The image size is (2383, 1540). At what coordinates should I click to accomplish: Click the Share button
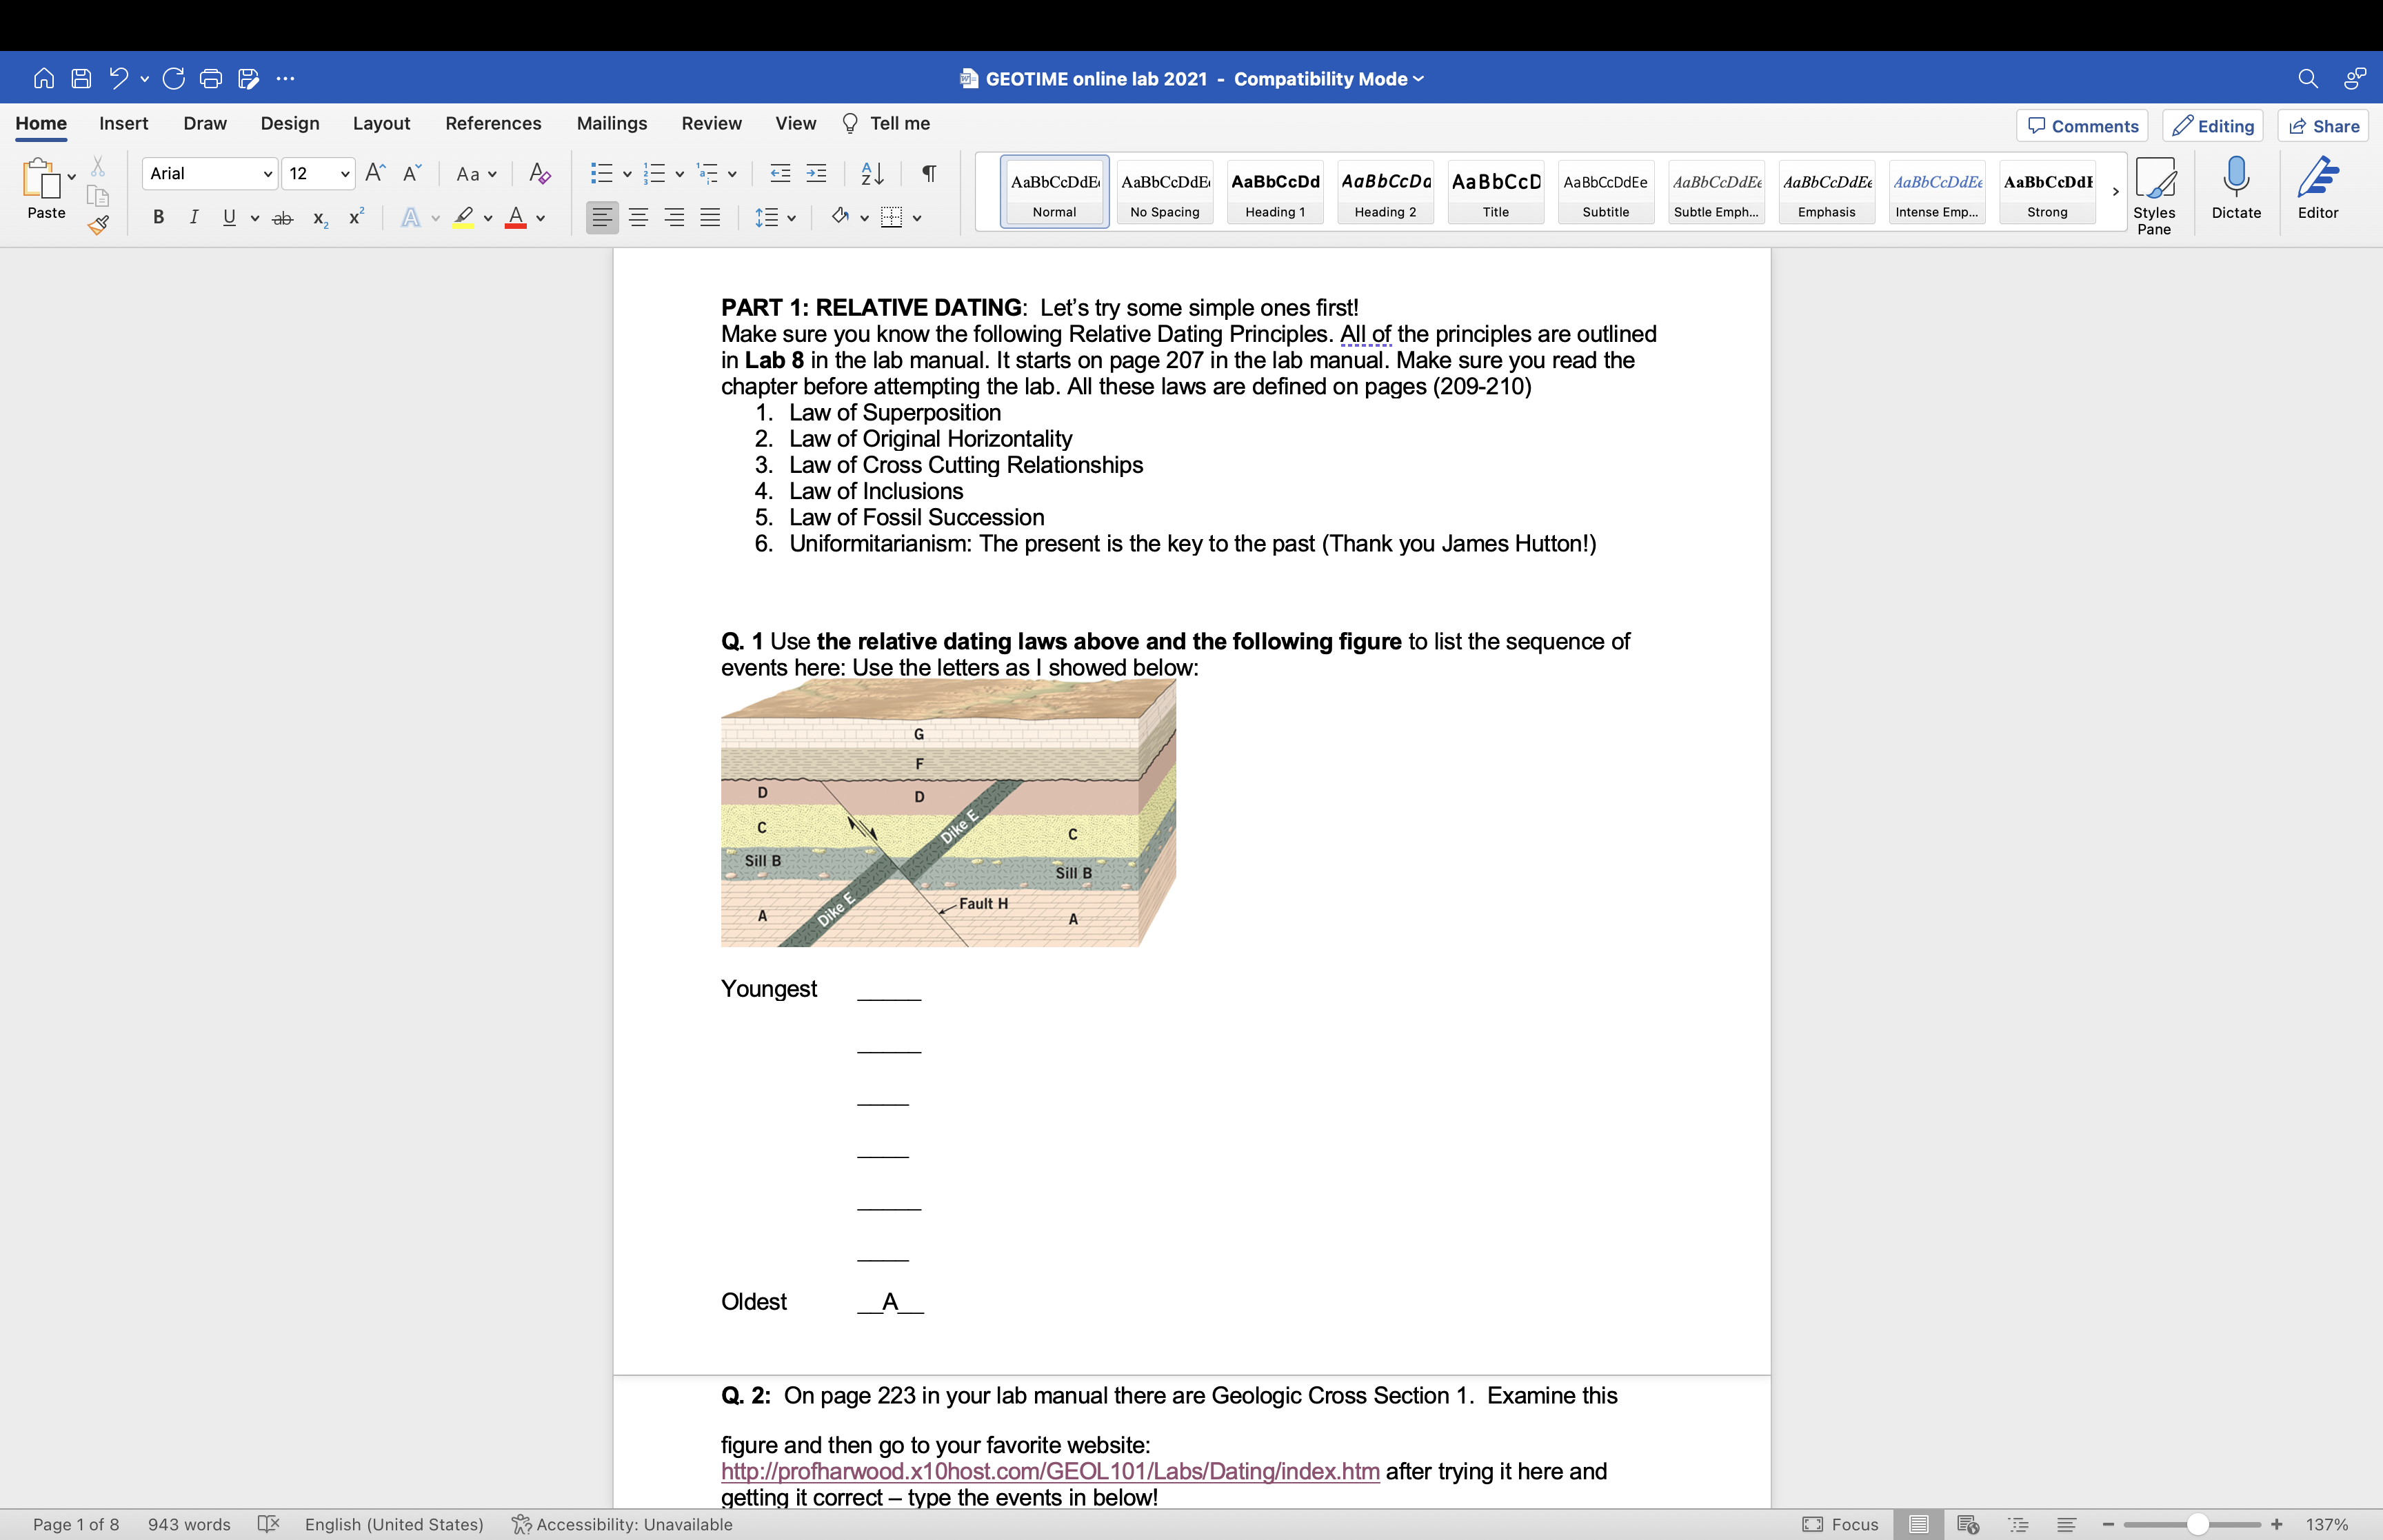[x=2323, y=126]
